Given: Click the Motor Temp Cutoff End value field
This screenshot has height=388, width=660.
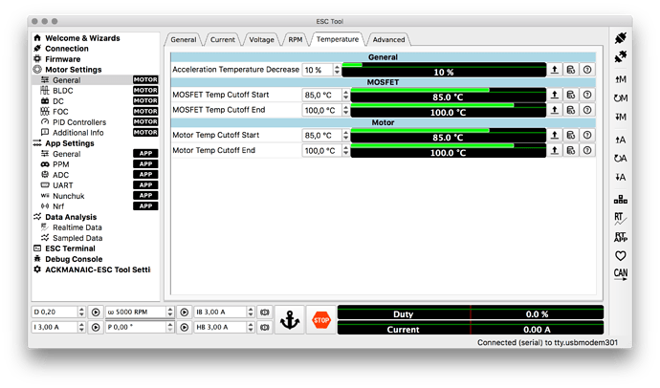Looking at the screenshot, I should coord(322,150).
